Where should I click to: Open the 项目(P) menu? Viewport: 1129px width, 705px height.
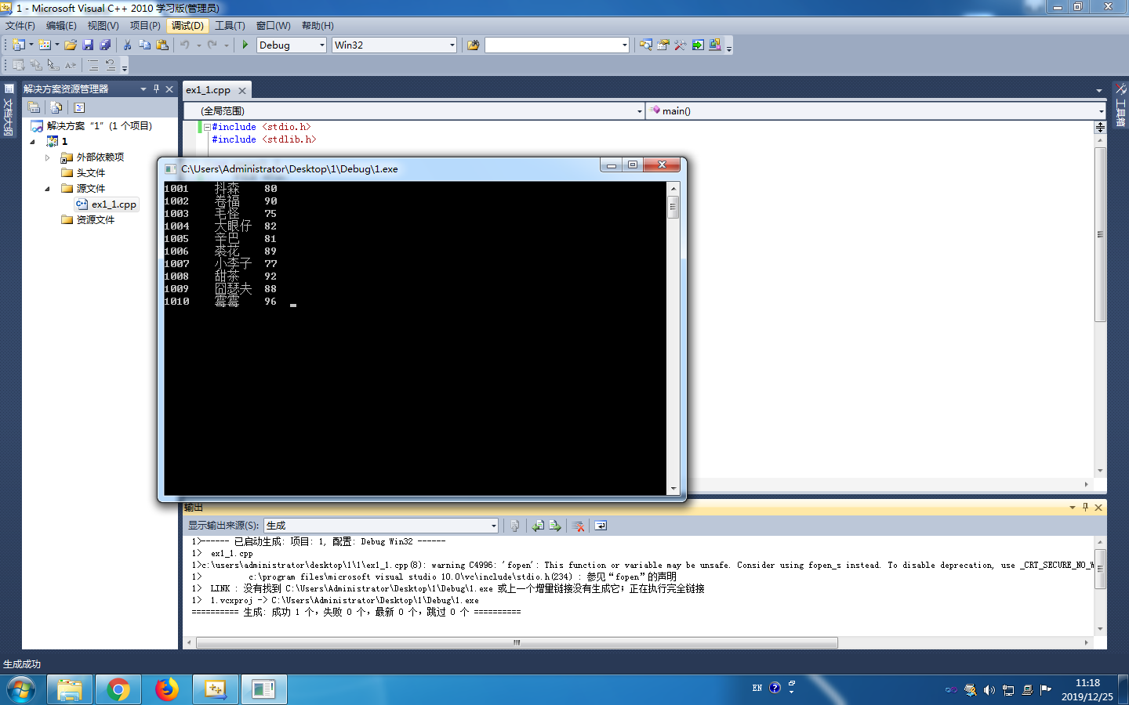145,26
